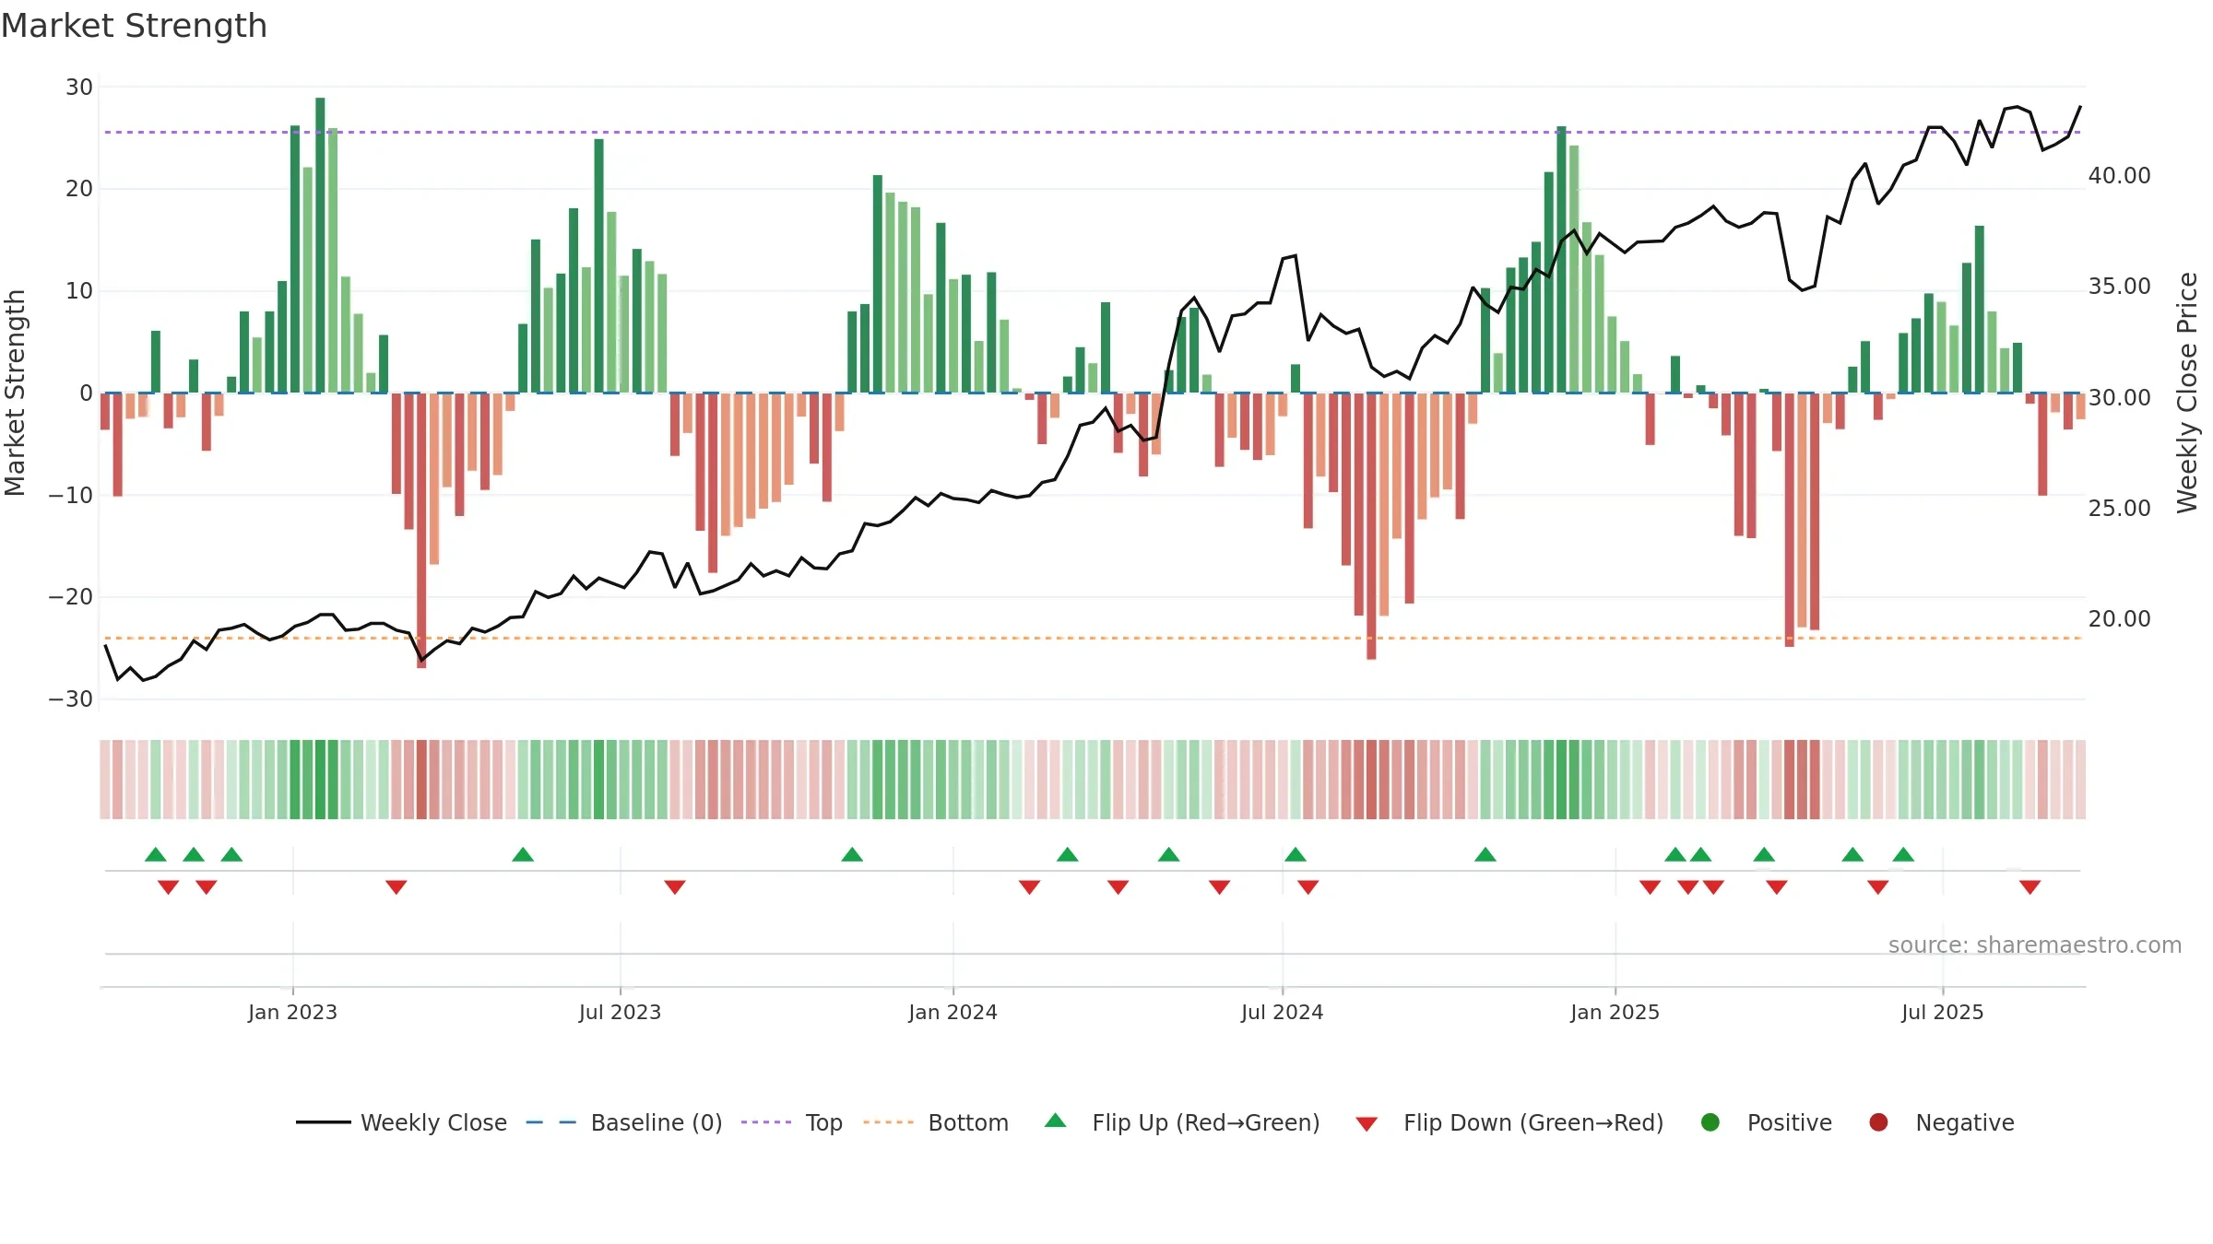2213x1244 pixels.
Task: Toggle the Baseline (0) legend entry
Action: [624, 1122]
